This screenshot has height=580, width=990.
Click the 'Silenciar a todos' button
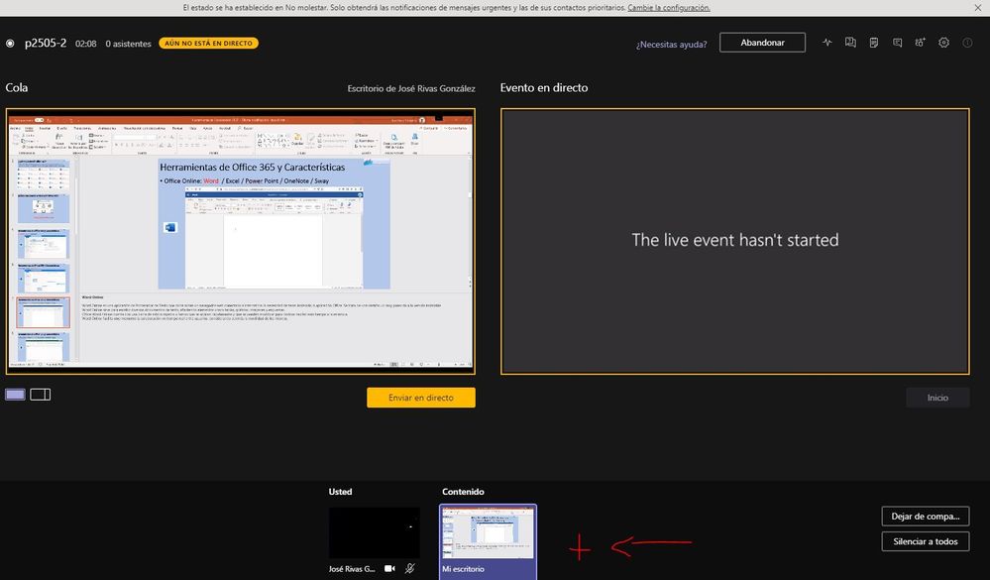coord(926,541)
